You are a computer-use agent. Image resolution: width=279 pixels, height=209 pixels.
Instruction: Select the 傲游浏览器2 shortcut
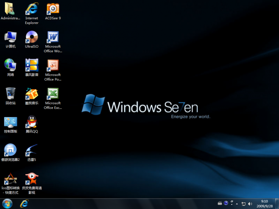(10, 153)
